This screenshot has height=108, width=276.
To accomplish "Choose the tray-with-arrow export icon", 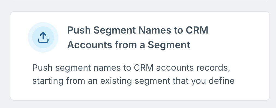I will [x=43, y=37].
